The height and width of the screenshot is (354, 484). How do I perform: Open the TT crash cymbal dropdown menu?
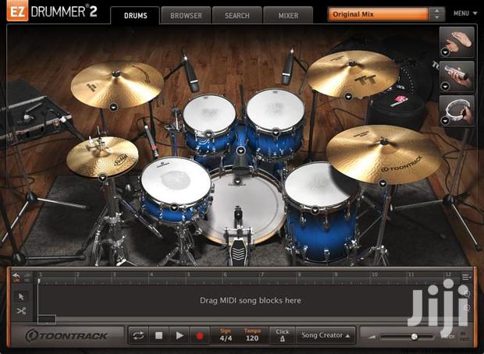click(348, 97)
